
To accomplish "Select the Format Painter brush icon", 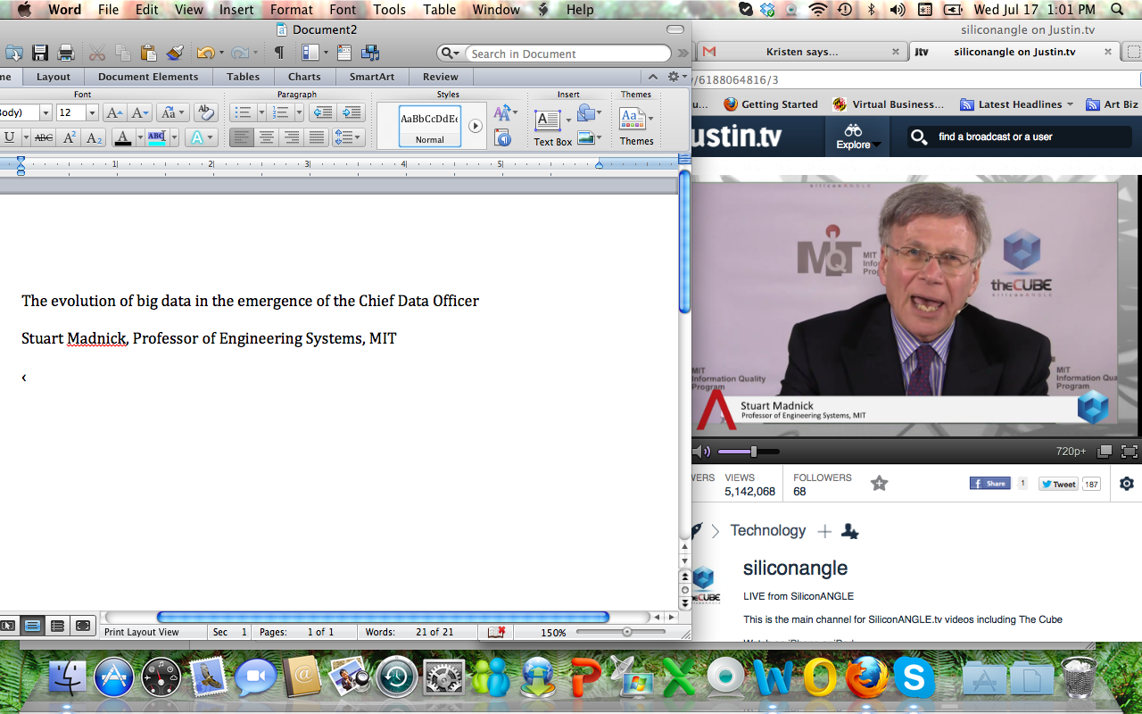I will pos(175,53).
